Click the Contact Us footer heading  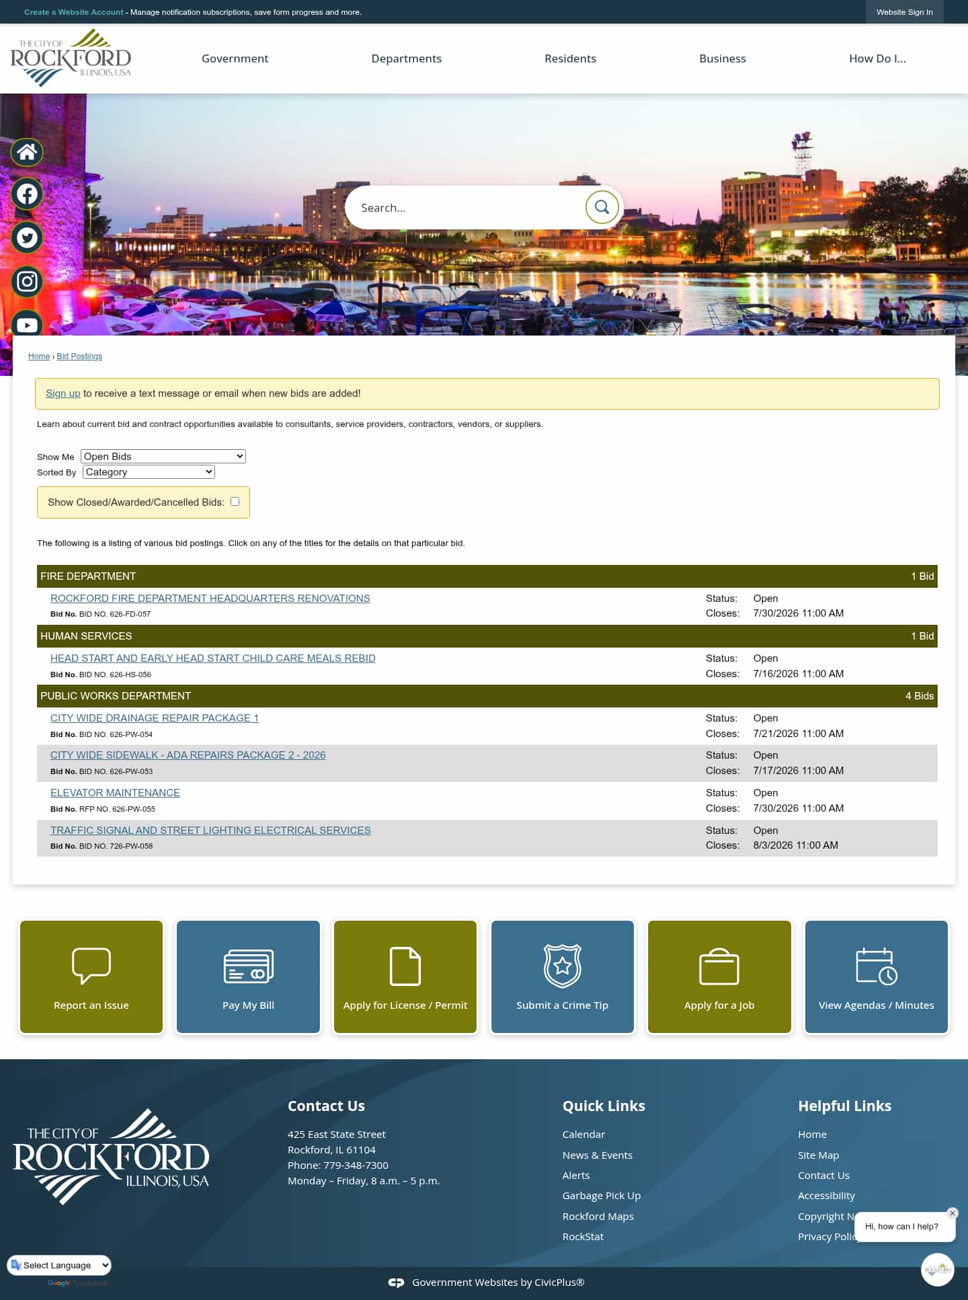[326, 1106]
